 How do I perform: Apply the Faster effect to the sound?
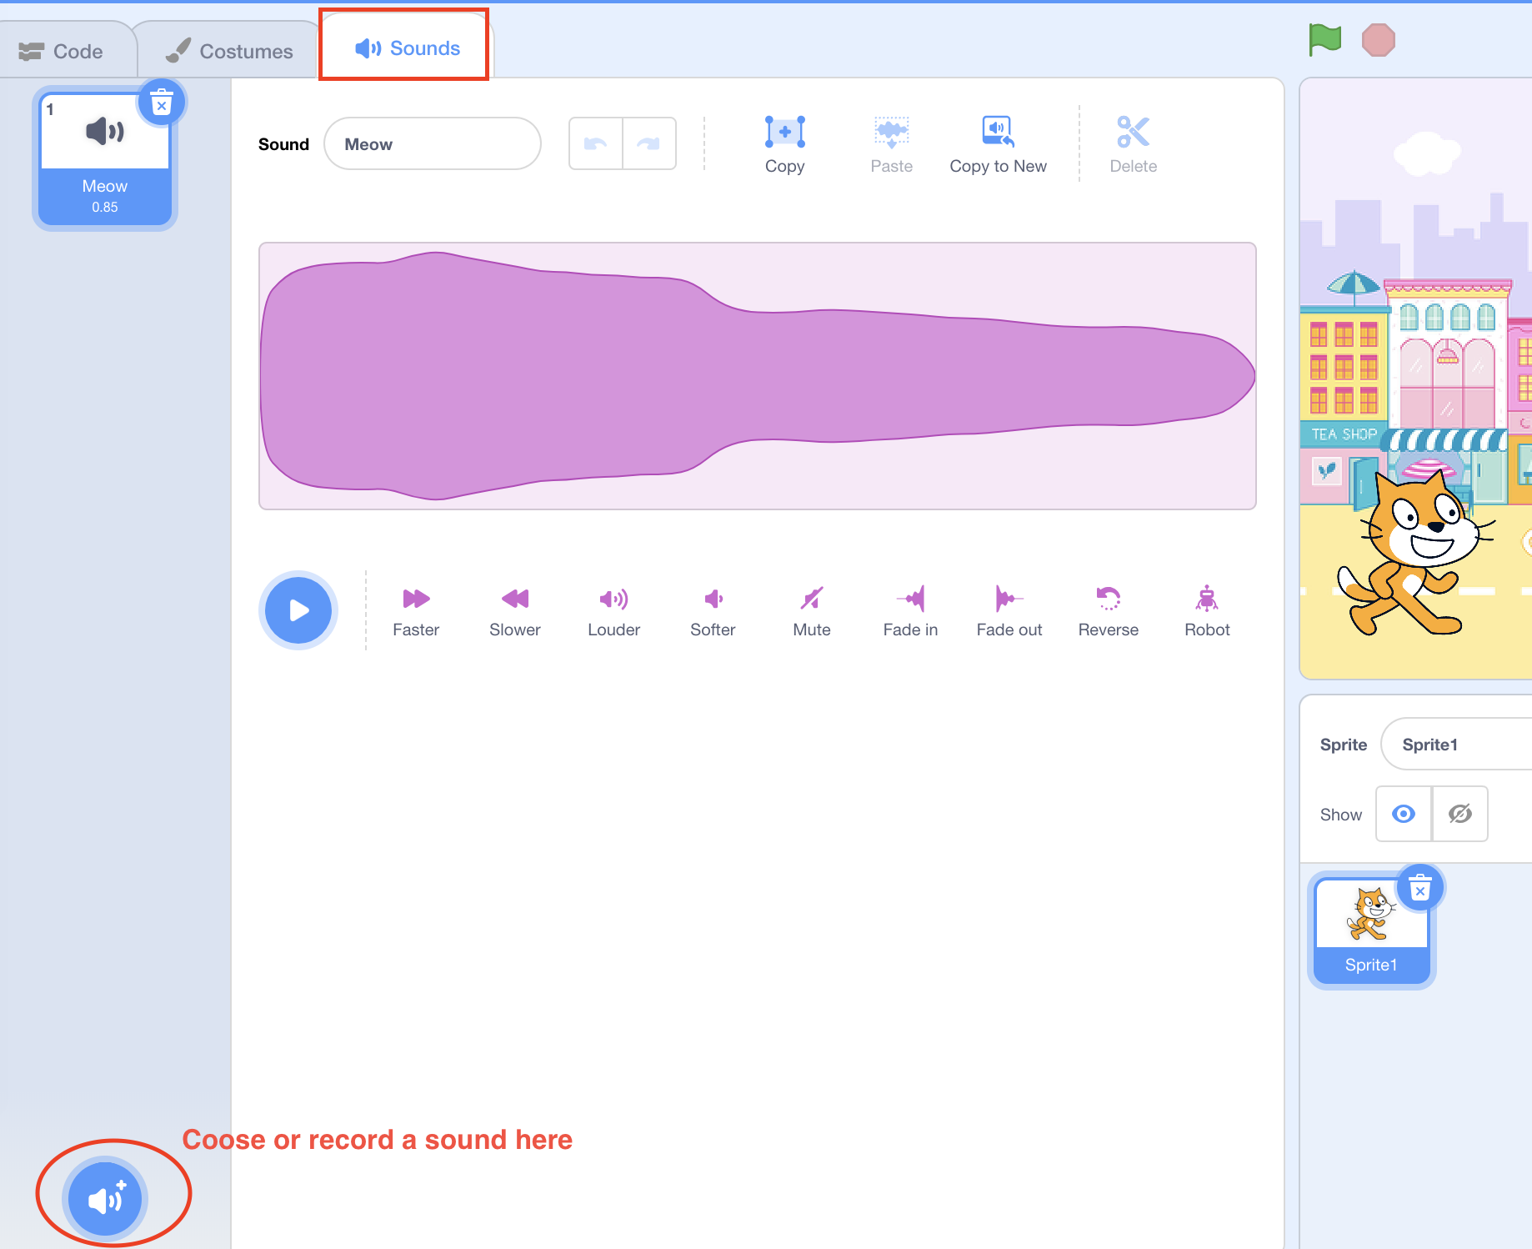(x=415, y=609)
